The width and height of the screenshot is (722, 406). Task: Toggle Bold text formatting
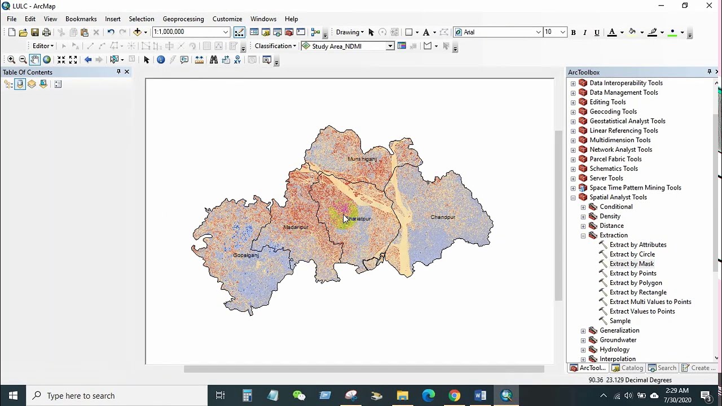tap(573, 32)
